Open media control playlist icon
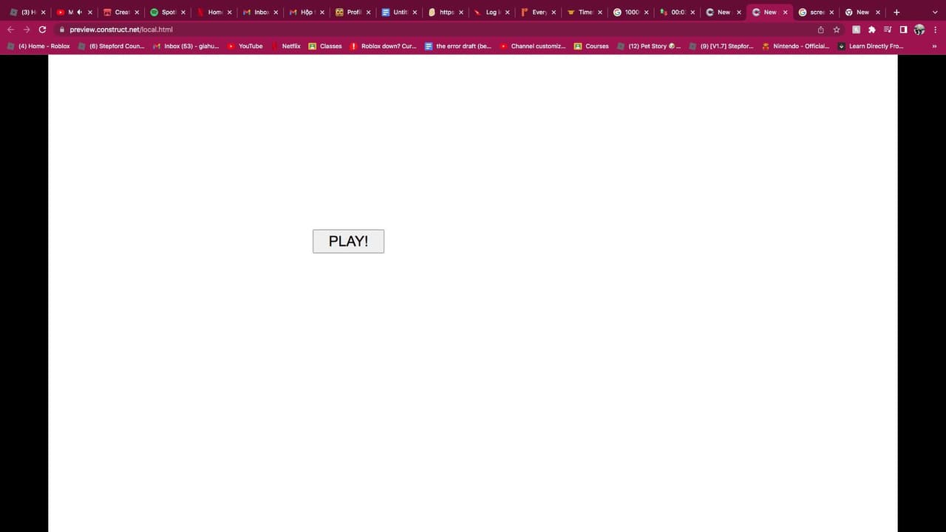Screen dimensions: 946x532 tap(888, 30)
